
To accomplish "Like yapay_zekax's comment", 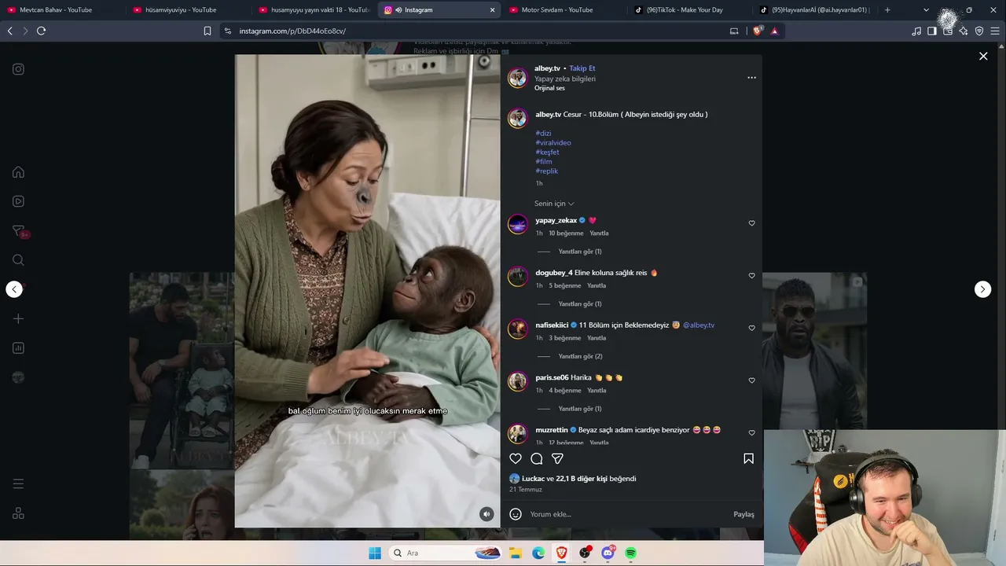I will [751, 223].
